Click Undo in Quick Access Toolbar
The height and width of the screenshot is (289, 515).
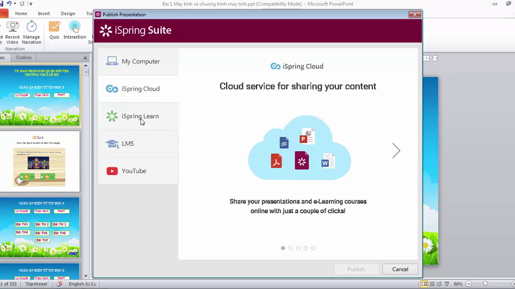coord(9,4)
